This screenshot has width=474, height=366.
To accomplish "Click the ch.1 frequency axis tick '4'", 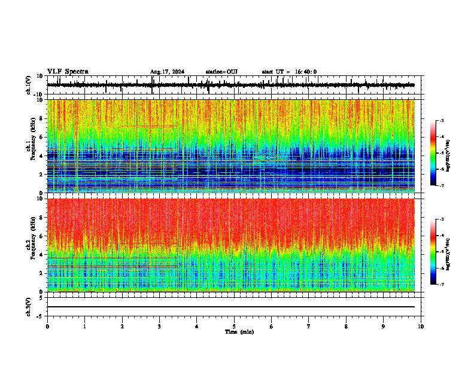I will click(x=41, y=156).
